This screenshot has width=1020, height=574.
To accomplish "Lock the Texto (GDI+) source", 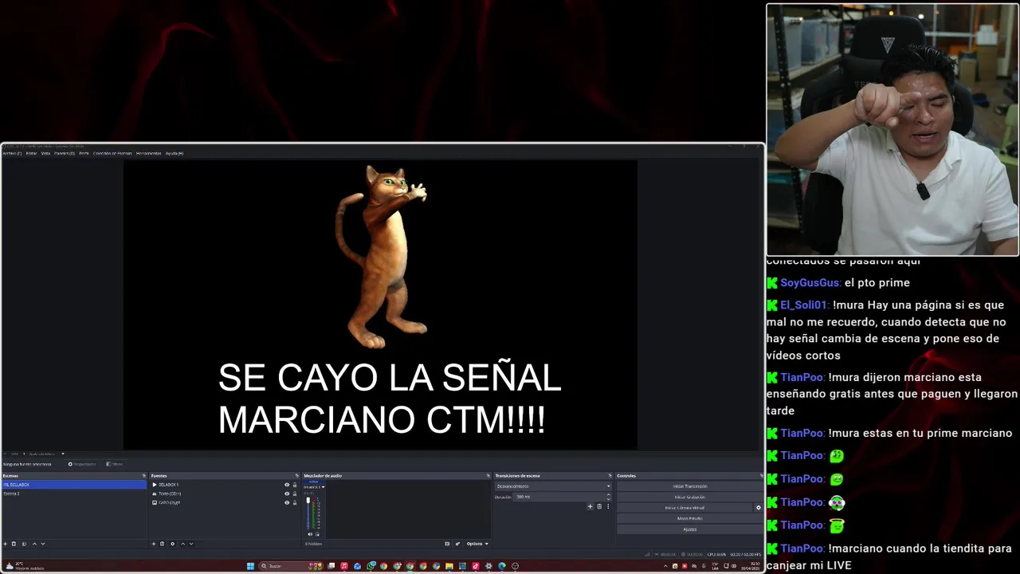I will [x=295, y=493].
